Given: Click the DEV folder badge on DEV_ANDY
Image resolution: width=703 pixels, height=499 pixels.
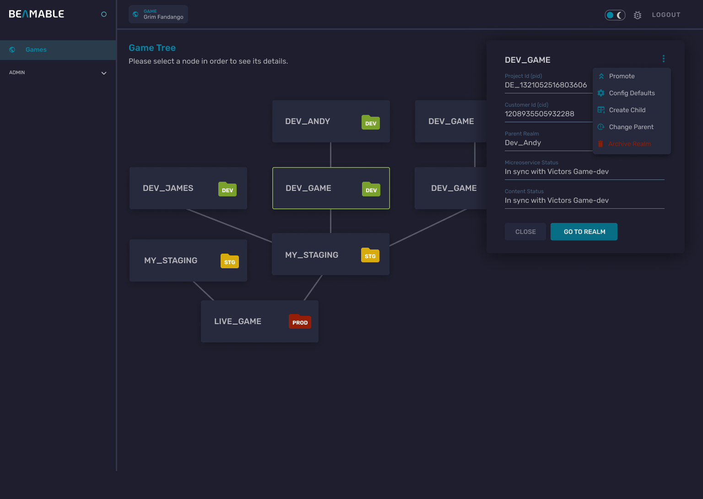Looking at the screenshot, I should click(370, 123).
